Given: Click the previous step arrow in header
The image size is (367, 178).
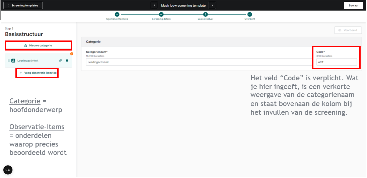Looking at the screenshot, I should [154, 5].
